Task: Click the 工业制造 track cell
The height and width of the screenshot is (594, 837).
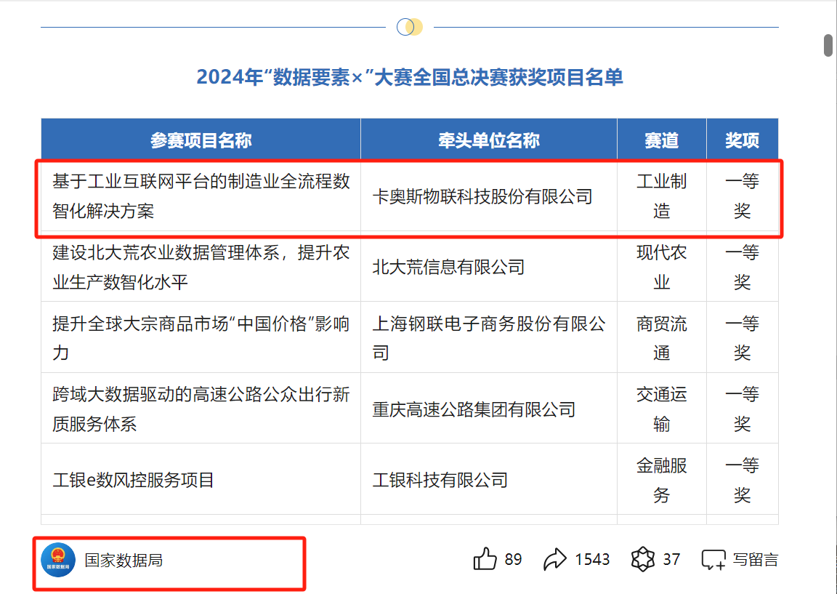Action: [662, 196]
